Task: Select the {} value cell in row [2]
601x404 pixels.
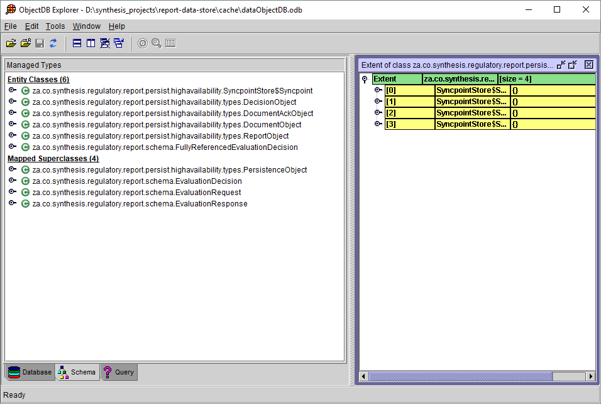Action: click(553, 113)
